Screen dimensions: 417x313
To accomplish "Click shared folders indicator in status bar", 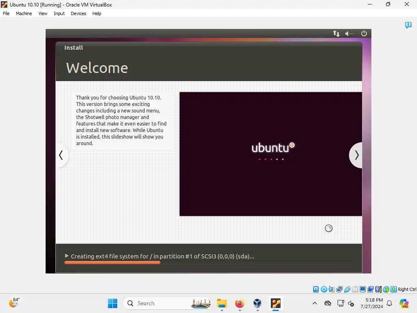I will pyautogui.click(x=355, y=289).
